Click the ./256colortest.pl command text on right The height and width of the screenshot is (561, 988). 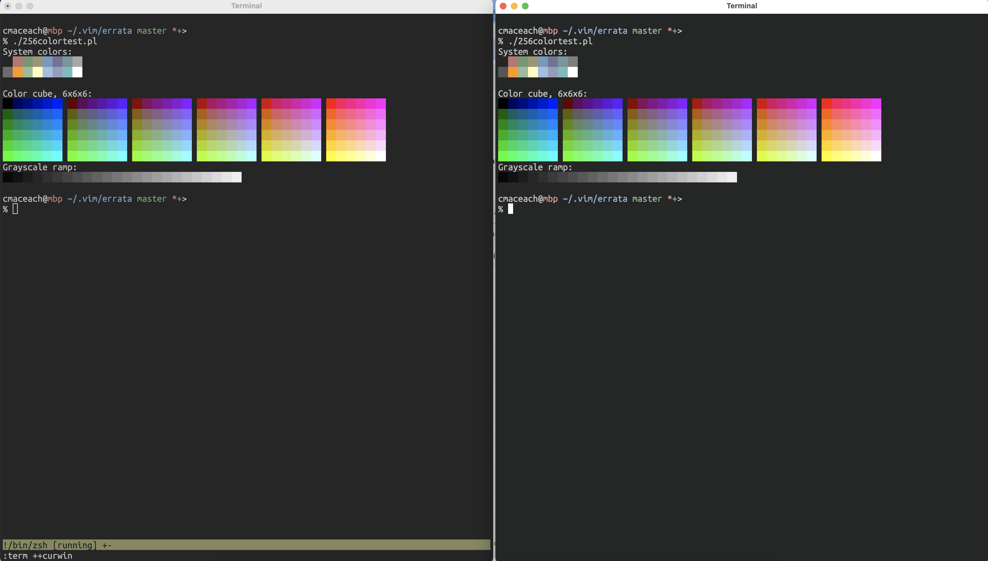(550, 41)
